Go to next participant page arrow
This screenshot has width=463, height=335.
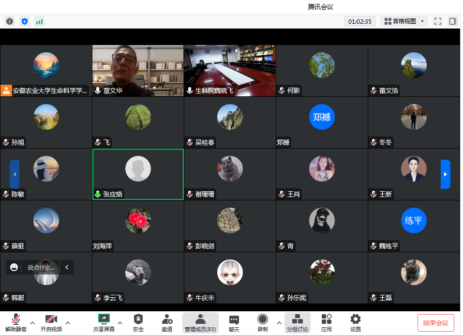(445, 174)
